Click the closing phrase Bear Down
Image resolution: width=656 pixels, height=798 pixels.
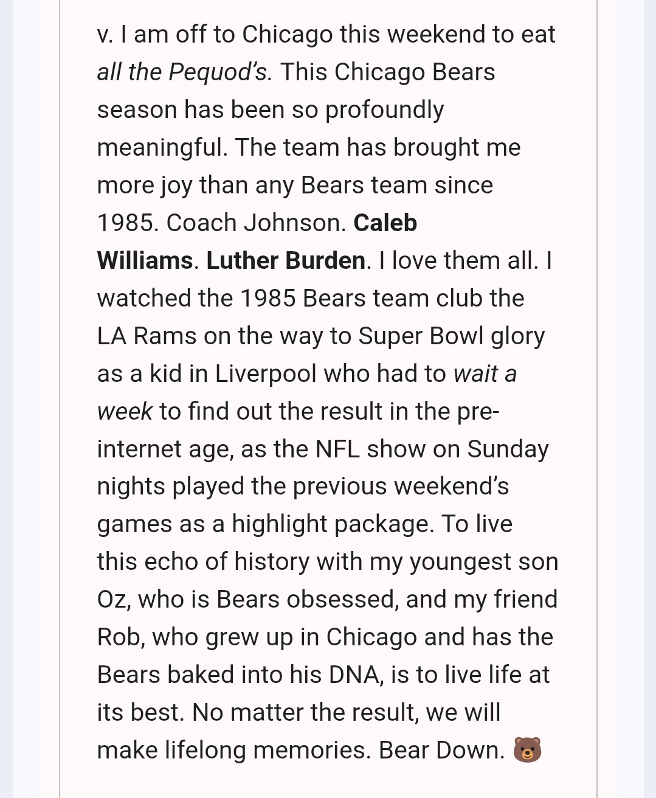tap(441, 751)
